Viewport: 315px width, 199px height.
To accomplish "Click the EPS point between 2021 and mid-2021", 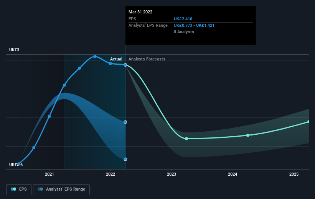I will [x=64, y=85].
